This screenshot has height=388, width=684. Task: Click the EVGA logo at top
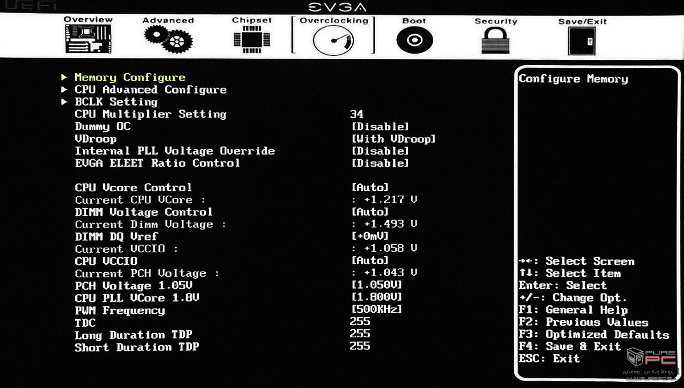pyautogui.click(x=337, y=7)
